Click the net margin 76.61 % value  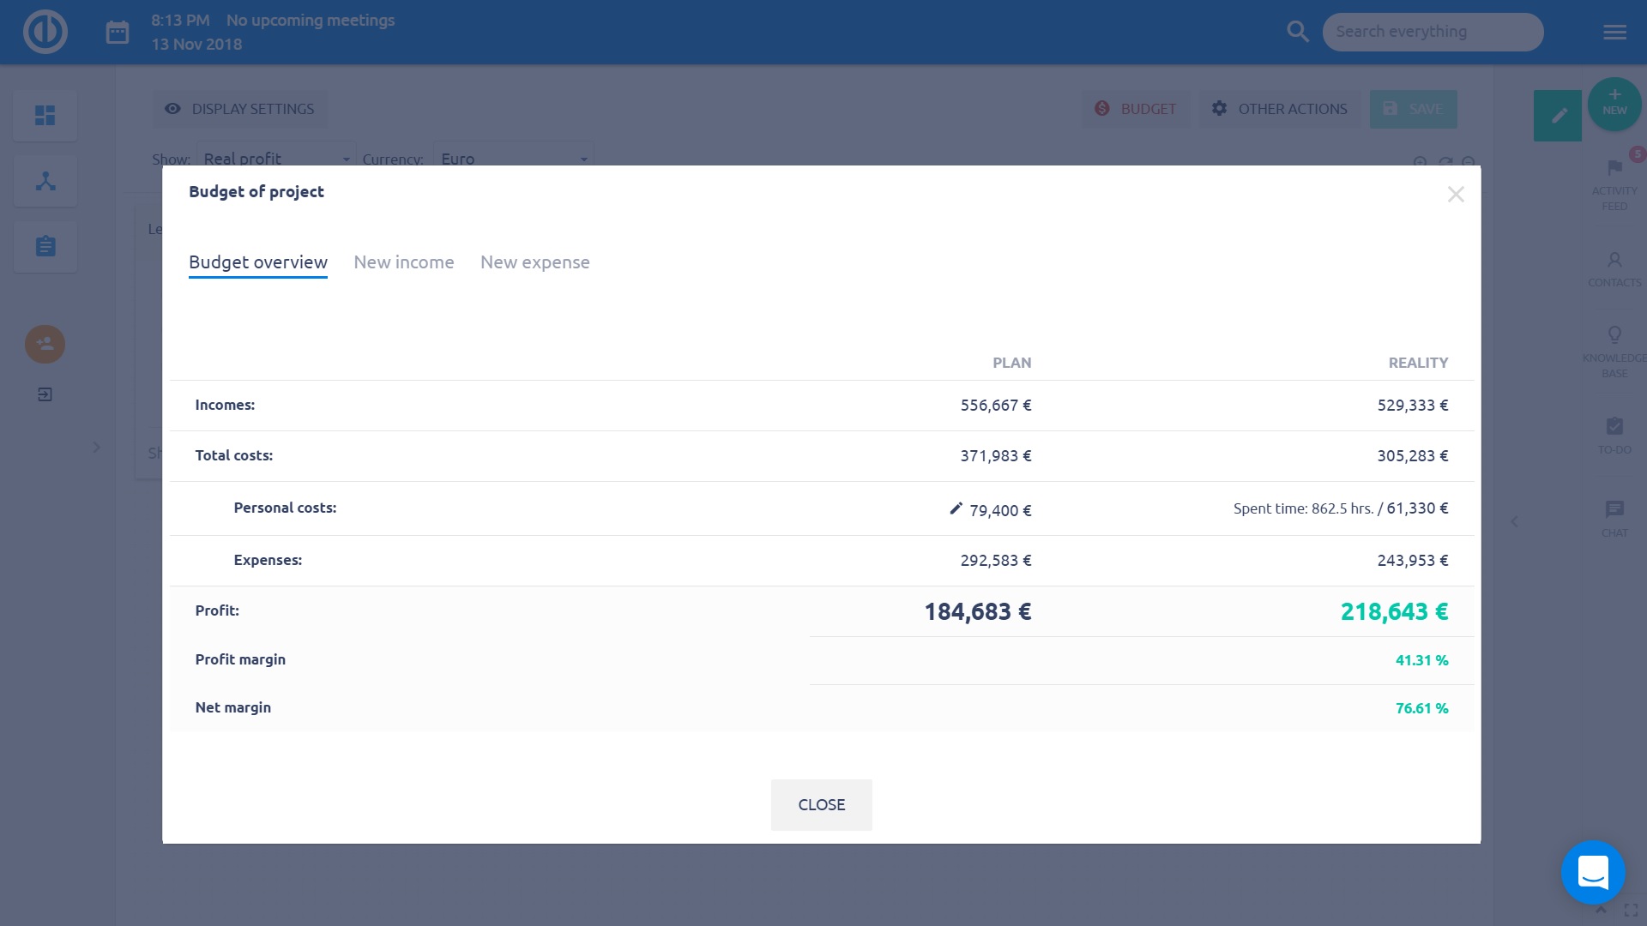pos(1421,708)
